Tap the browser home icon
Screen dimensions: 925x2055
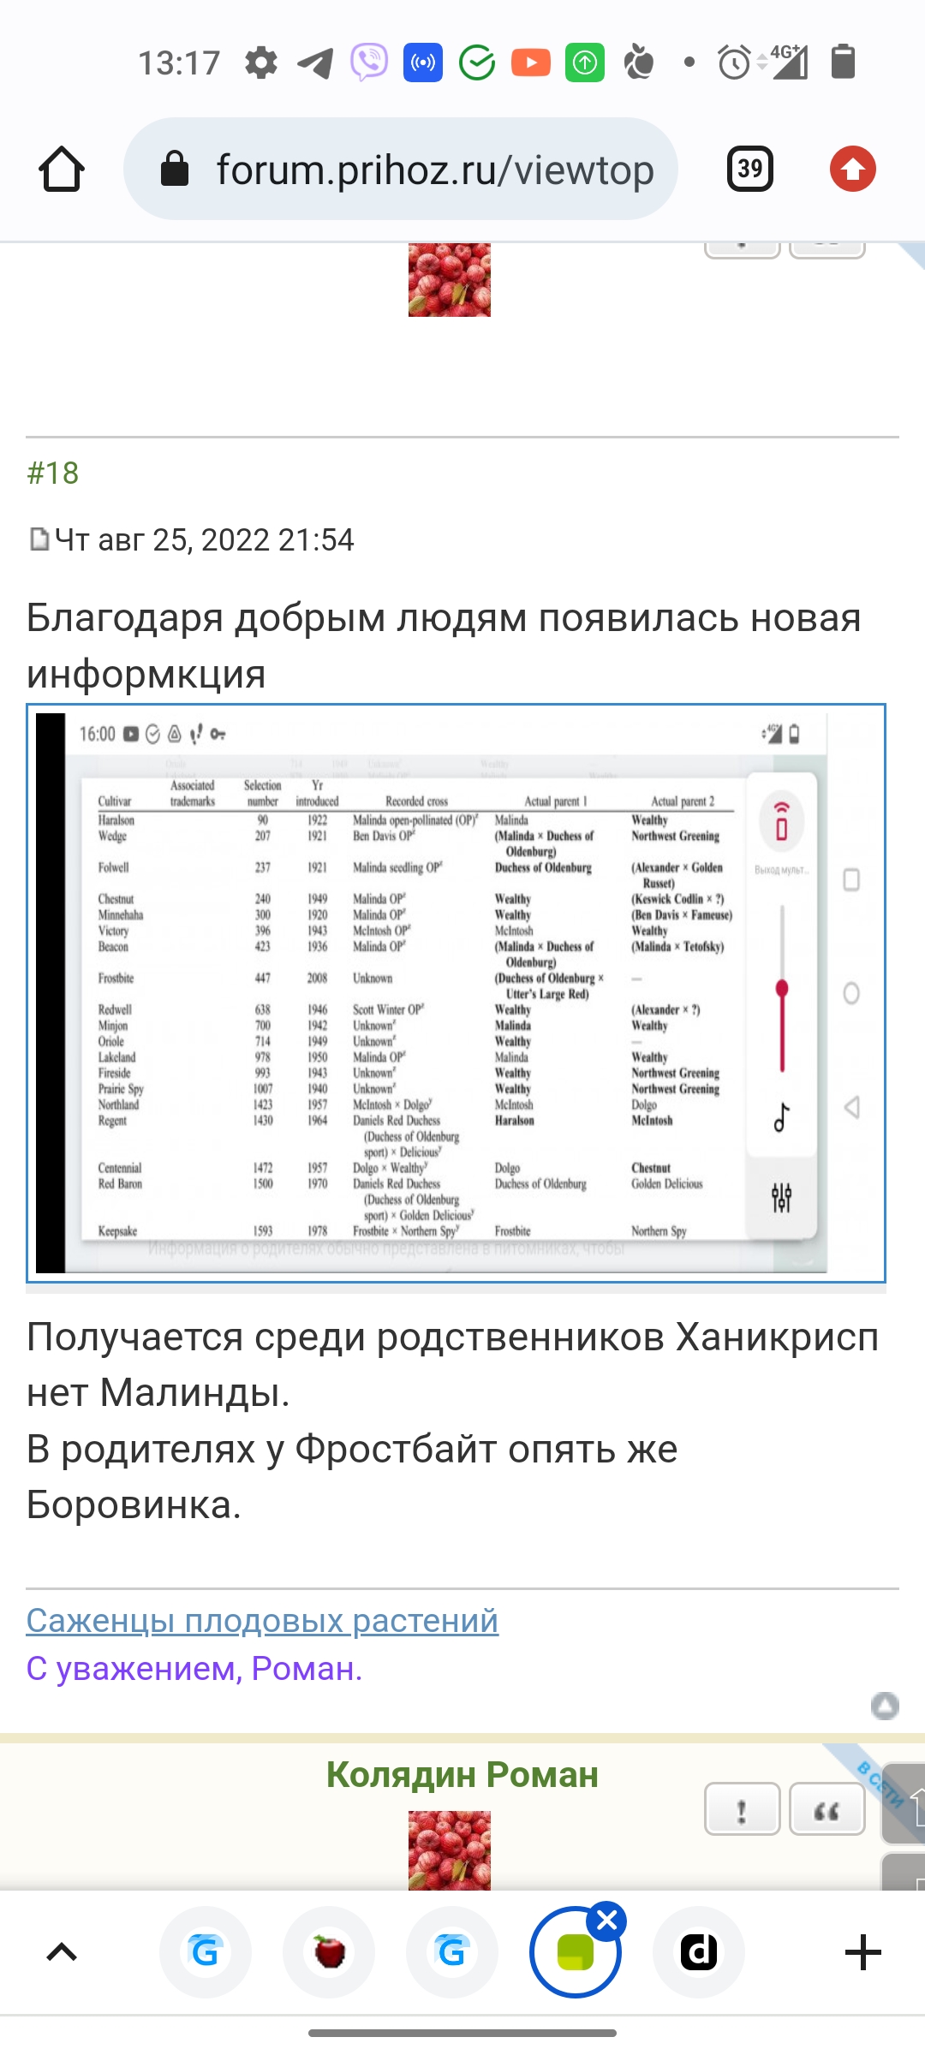click(x=62, y=169)
